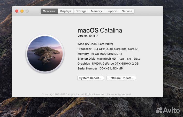The width and height of the screenshot is (183, 117).
Task: Click NVIDIA GeForce GTX 680MX 2 GB text
Action: click(x=115, y=64)
